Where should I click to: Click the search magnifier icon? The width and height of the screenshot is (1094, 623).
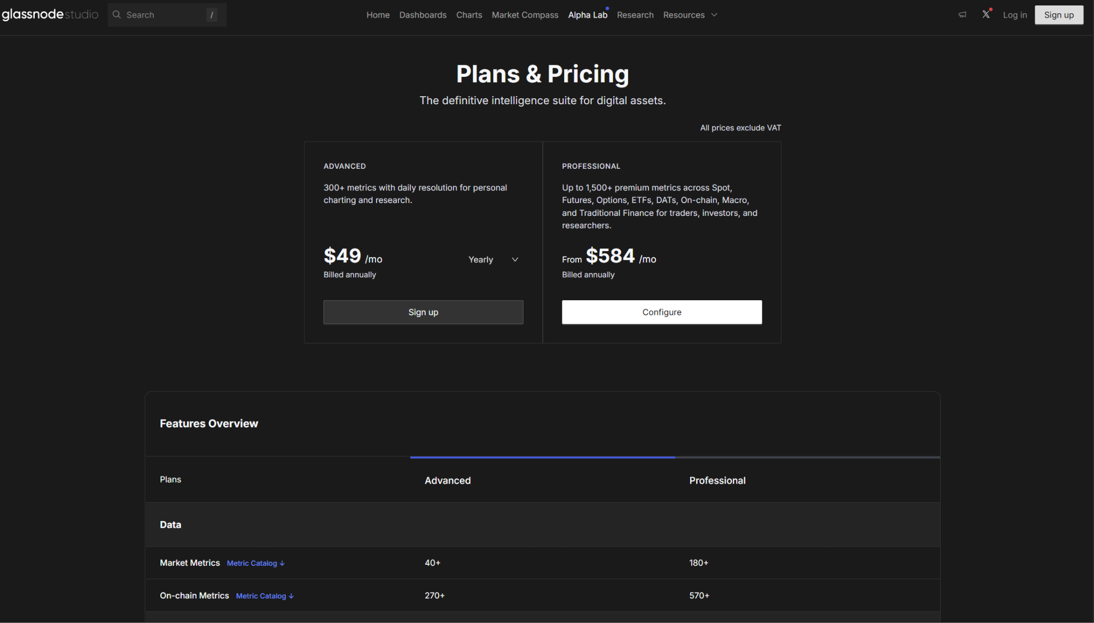[x=116, y=14]
